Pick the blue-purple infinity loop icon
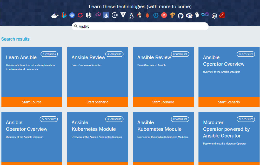 [205, 14]
